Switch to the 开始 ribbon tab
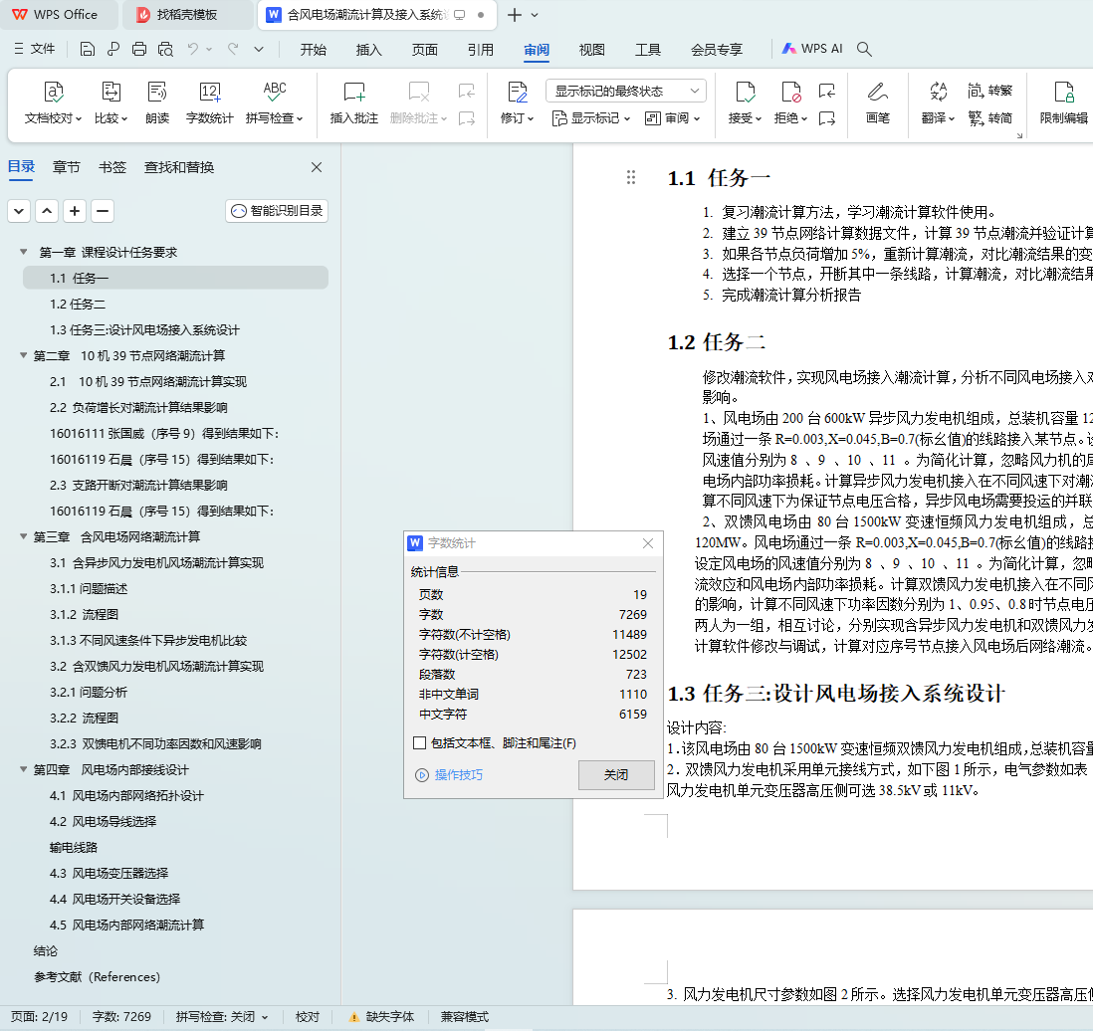Image resolution: width=1093 pixels, height=1031 pixels. tap(314, 50)
